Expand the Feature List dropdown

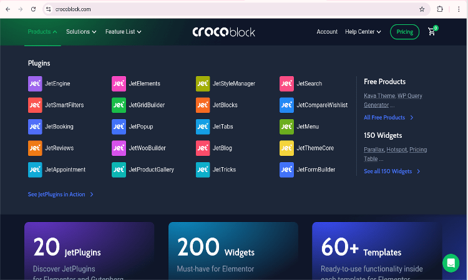(124, 32)
